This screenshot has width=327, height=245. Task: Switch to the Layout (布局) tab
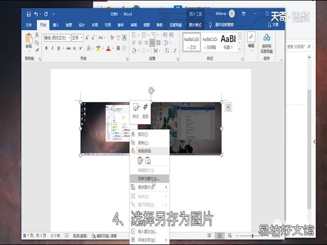[95, 25]
